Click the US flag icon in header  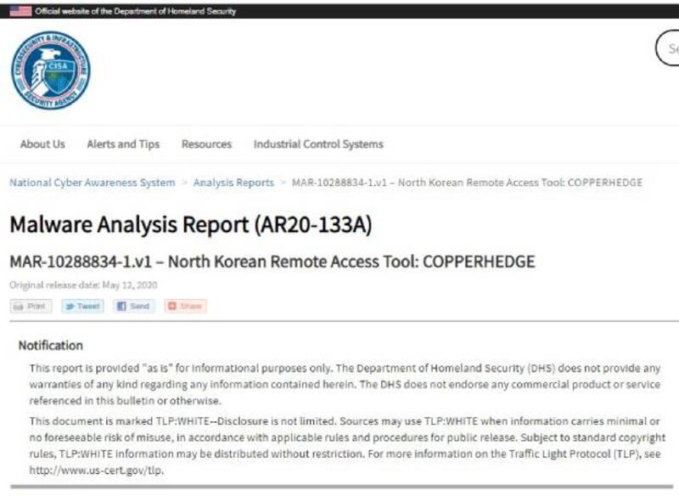pyautogui.click(x=20, y=11)
